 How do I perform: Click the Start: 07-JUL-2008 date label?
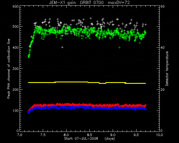click(81, 139)
